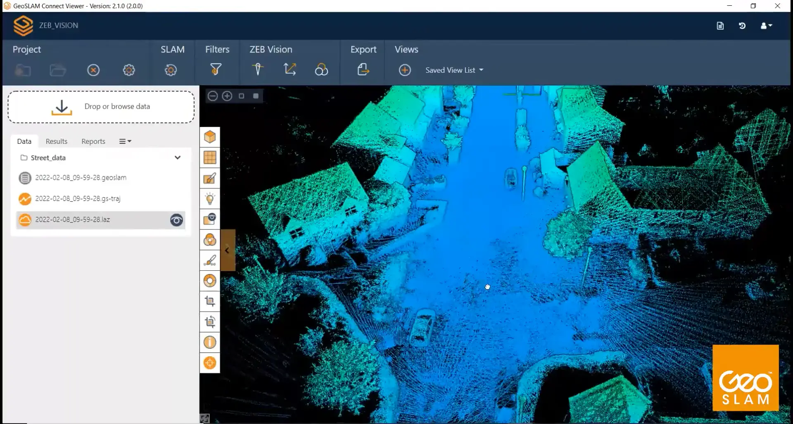Toggle visibility of the .laz point cloud
This screenshot has width=793, height=424.
[176, 220]
